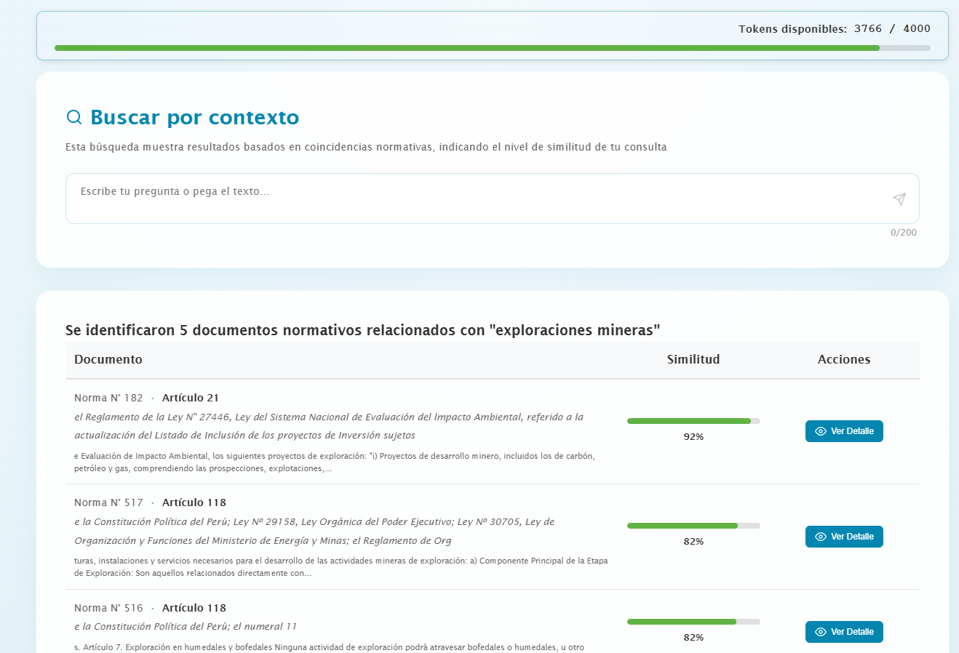Click the Acciones column header
This screenshot has width=959, height=653.
pos(844,359)
